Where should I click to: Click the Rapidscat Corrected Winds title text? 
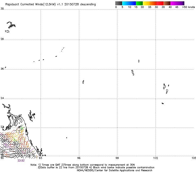pos(51,4)
